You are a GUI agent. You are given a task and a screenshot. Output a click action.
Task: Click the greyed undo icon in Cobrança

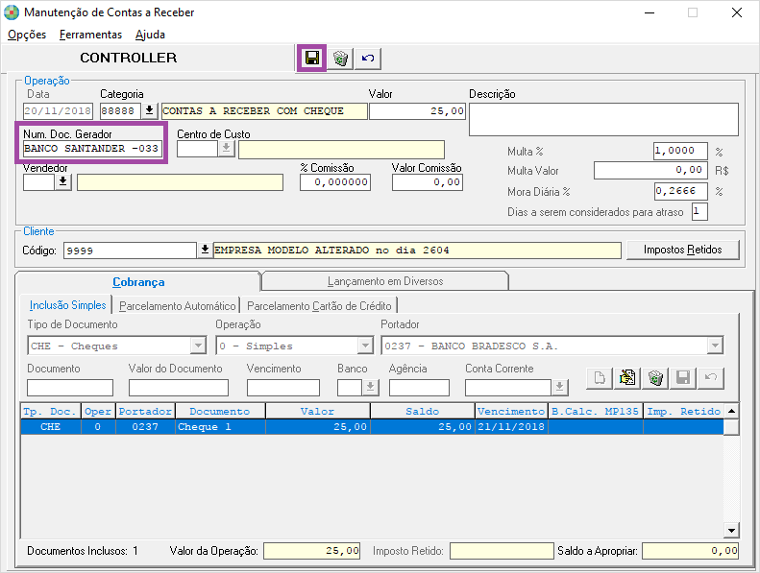[x=711, y=378]
